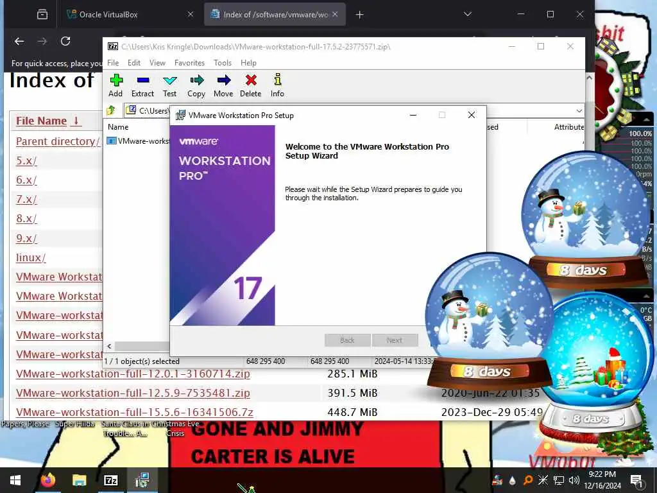Viewport: 657px width, 493px height.
Task: Open the 9.x/ folder link
Action: point(26,238)
